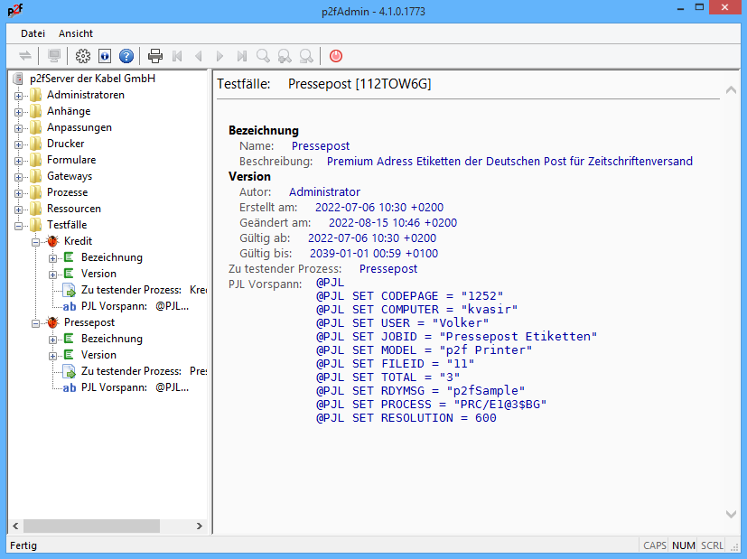The width and height of the screenshot is (747, 559).
Task: Select the Kredit ladybug test case icon
Action: point(53,241)
